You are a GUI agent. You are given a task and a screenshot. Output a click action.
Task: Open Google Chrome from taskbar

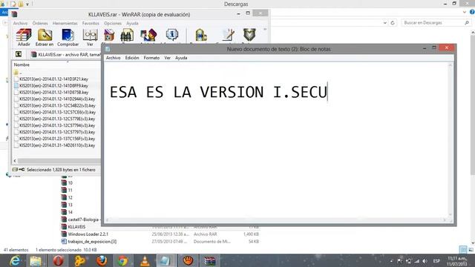[123, 260]
